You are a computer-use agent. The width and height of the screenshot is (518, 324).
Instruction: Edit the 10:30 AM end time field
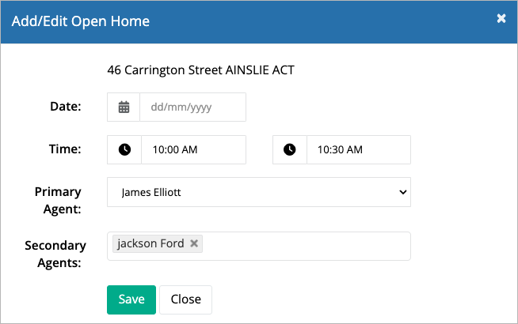[359, 149]
